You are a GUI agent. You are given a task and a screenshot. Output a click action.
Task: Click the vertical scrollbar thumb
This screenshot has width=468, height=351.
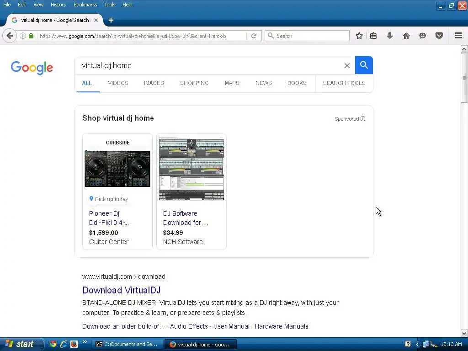point(464,78)
